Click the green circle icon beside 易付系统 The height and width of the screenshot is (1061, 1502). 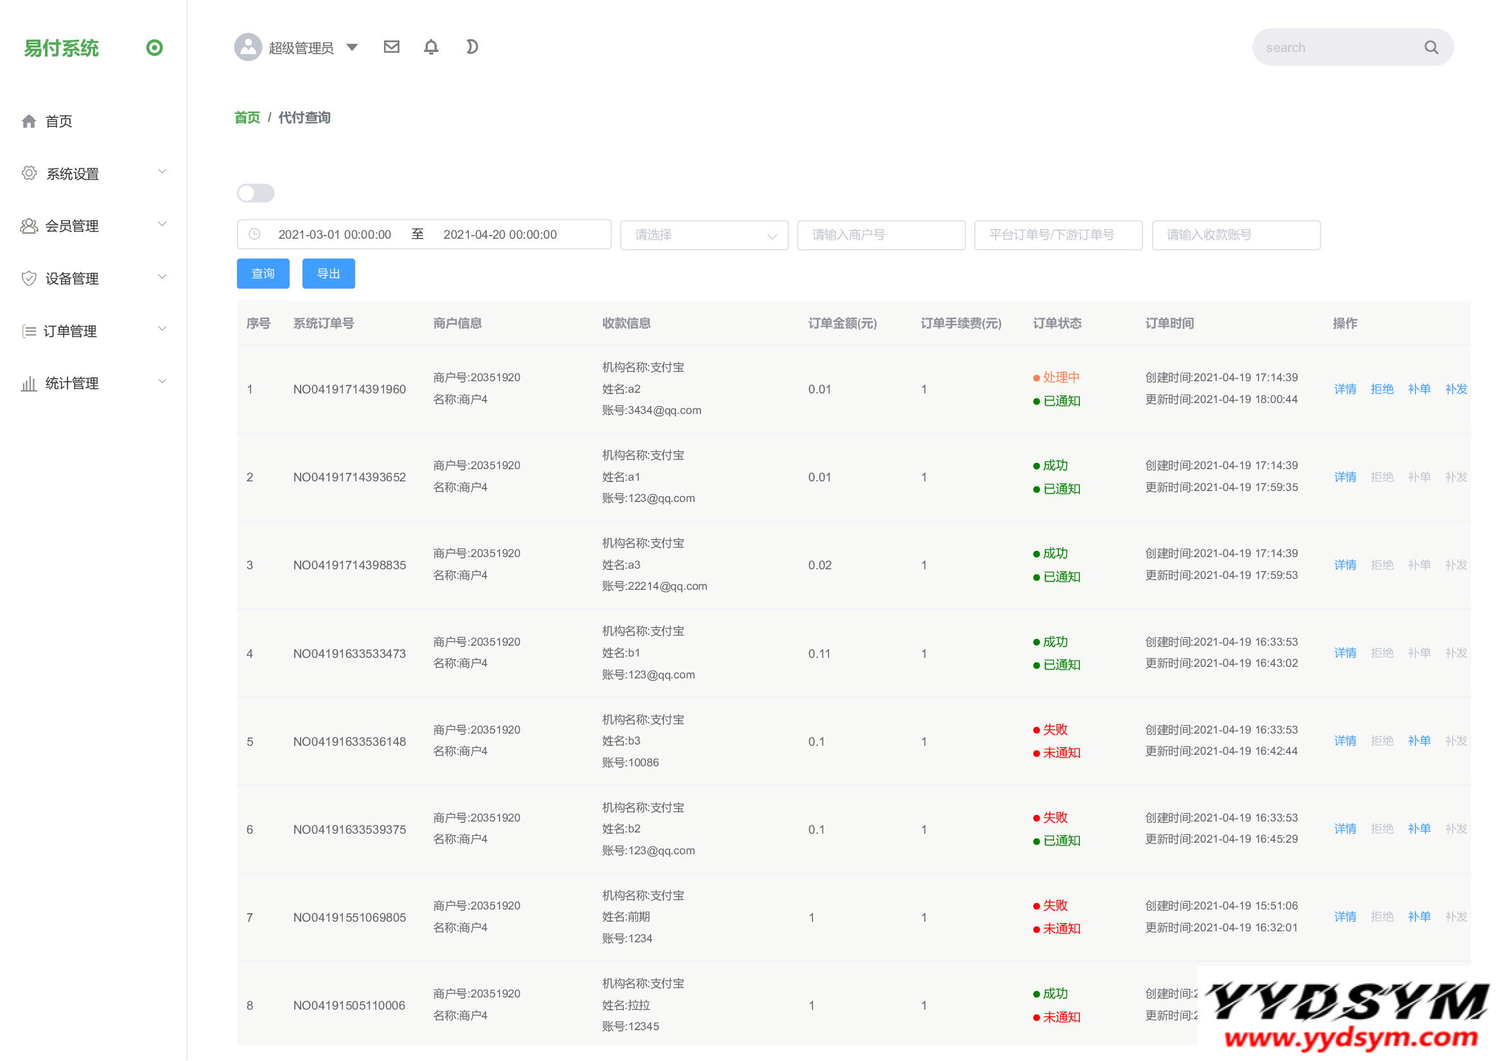pyautogui.click(x=154, y=47)
